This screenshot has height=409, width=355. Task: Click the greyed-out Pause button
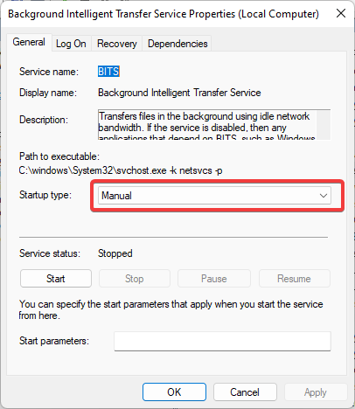click(214, 279)
